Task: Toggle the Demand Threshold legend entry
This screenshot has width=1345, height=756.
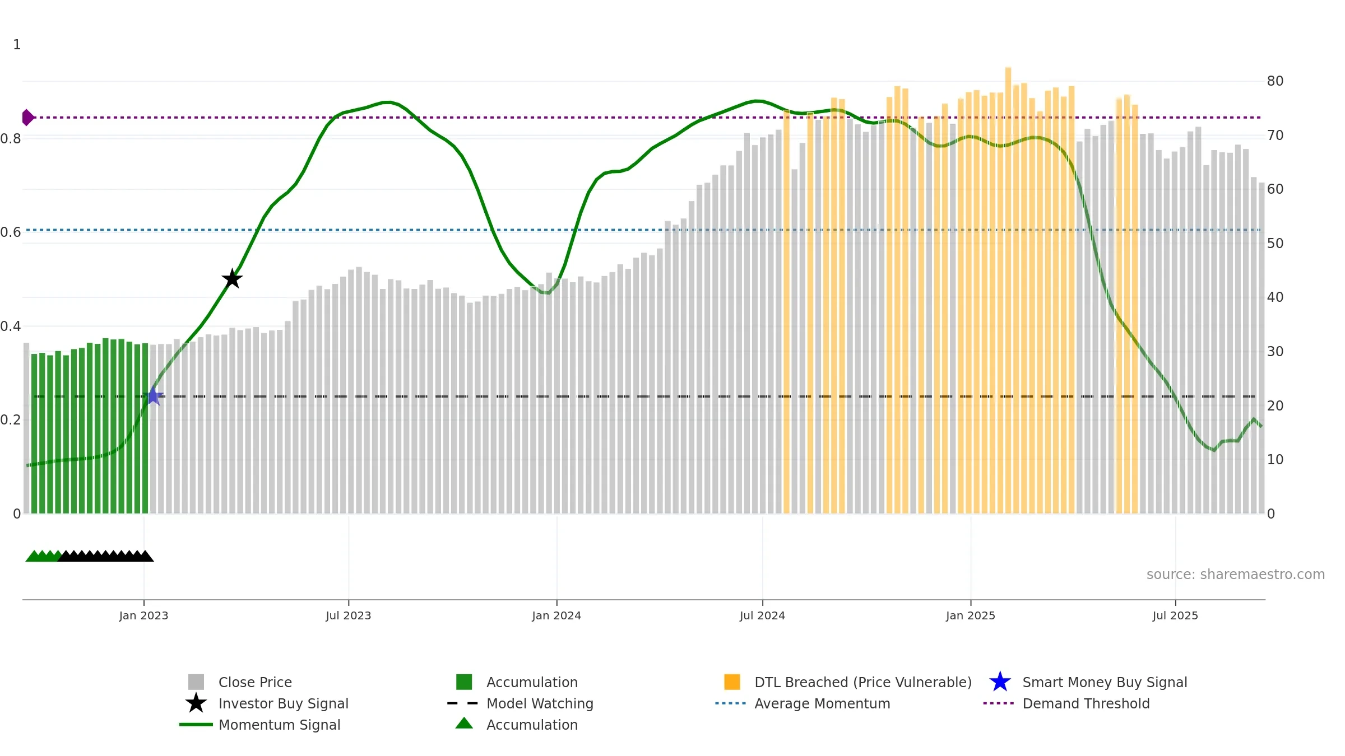Action: point(1066,703)
